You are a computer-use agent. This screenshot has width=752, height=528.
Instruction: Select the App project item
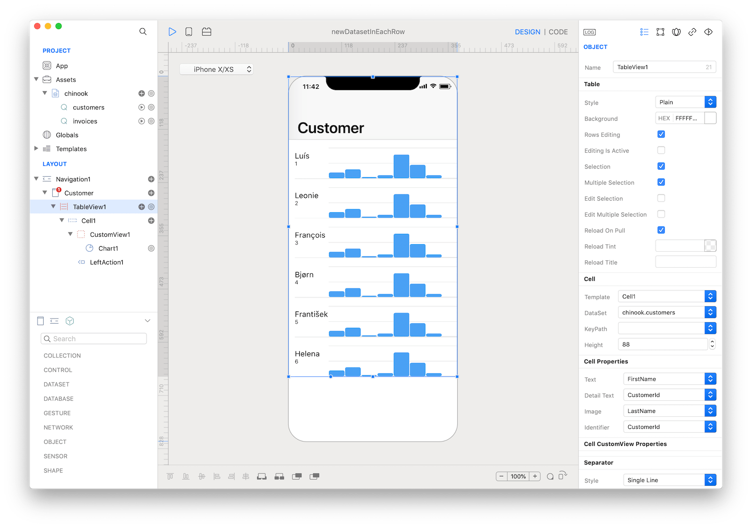click(x=62, y=66)
